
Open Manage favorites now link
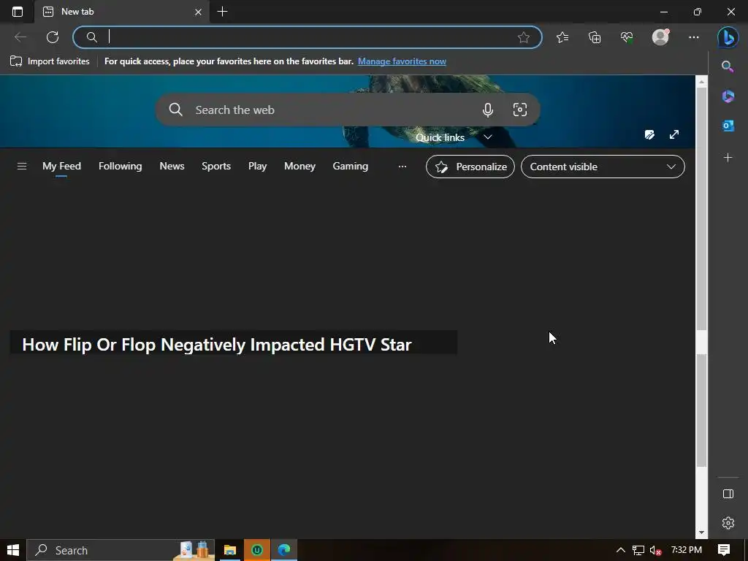(402, 61)
